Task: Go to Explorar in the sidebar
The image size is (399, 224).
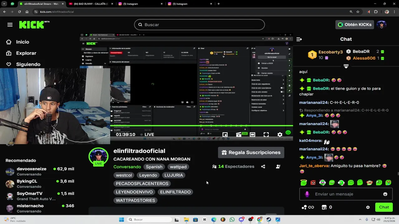Action: coord(26,53)
